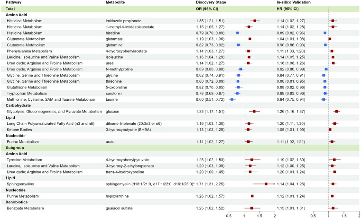Screen dimensions: 361x218
Task: Click the urate metabolite label
Action: (110, 142)
